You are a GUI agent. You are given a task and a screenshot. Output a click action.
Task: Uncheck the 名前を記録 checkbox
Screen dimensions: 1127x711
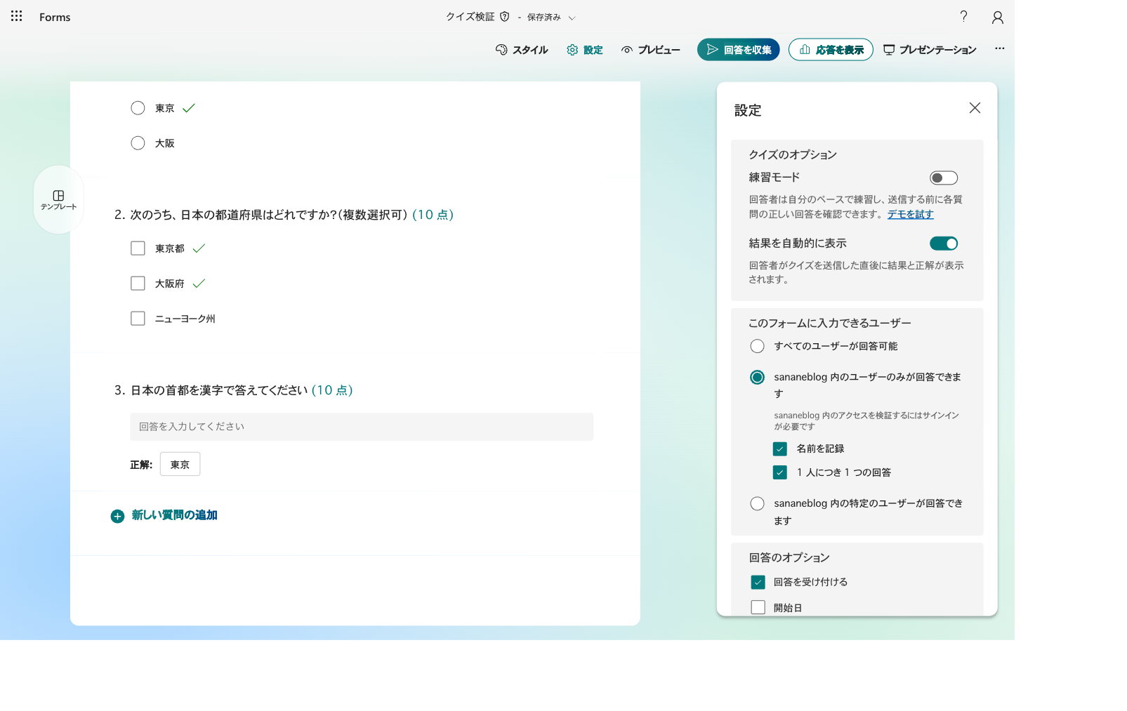pos(779,448)
